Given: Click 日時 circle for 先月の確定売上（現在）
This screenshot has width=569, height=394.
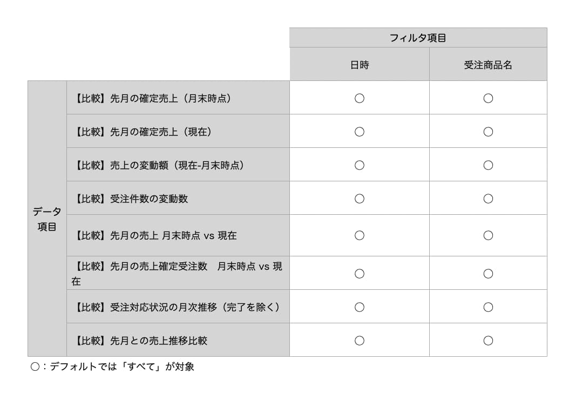Looking at the screenshot, I should pos(359,132).
